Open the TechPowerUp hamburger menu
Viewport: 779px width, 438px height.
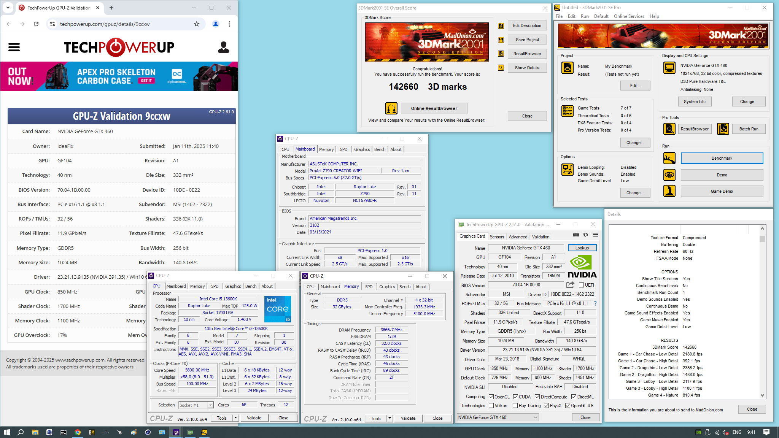[x=14, y=47]
